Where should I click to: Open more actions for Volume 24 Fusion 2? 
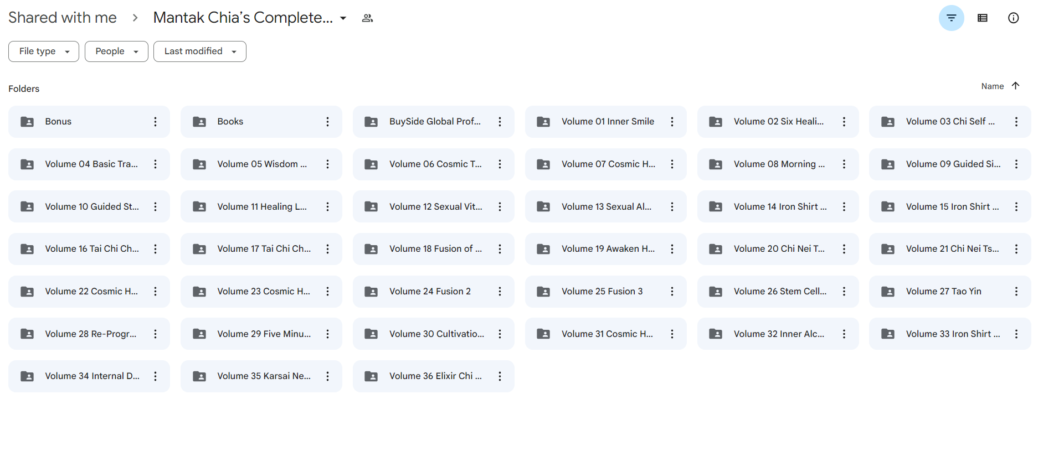[500, 292]
